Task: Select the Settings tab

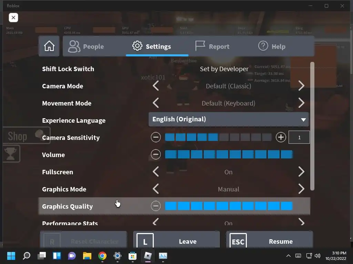Action: click(x=157, y=46)
